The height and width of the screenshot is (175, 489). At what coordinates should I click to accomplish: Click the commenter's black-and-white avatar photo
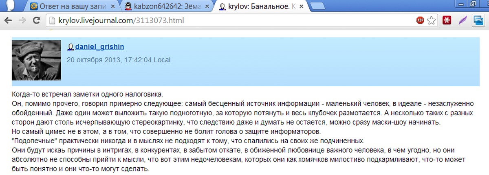(x=36, y=61)
